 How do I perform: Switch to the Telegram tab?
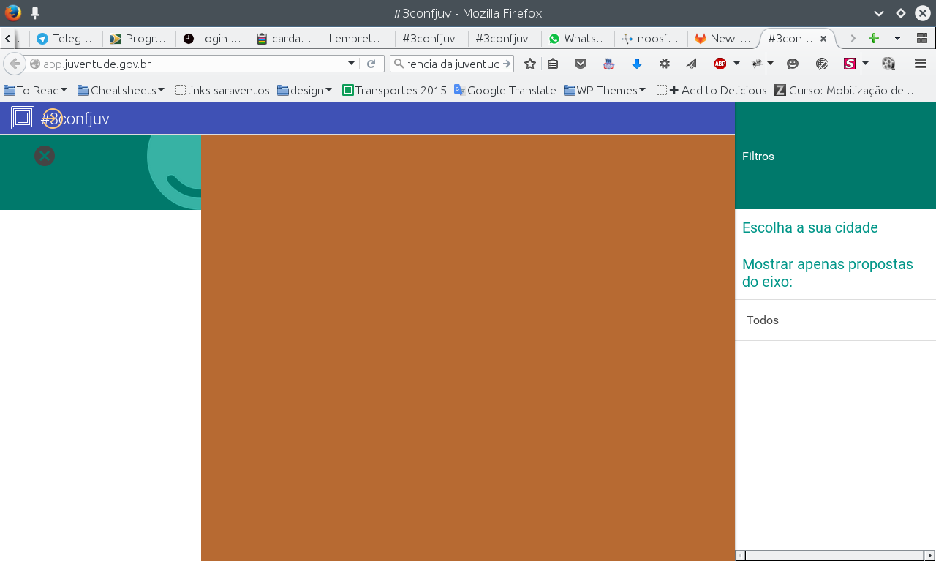tap(66, 38)
